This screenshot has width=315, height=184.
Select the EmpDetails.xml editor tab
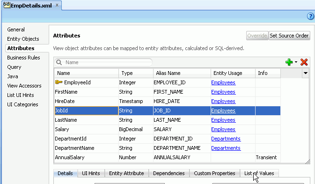coord(31,6)
